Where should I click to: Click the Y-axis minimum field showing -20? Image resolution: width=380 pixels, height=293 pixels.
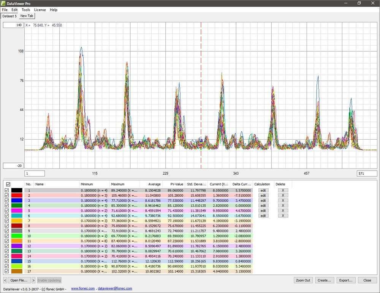pos(13,166)
